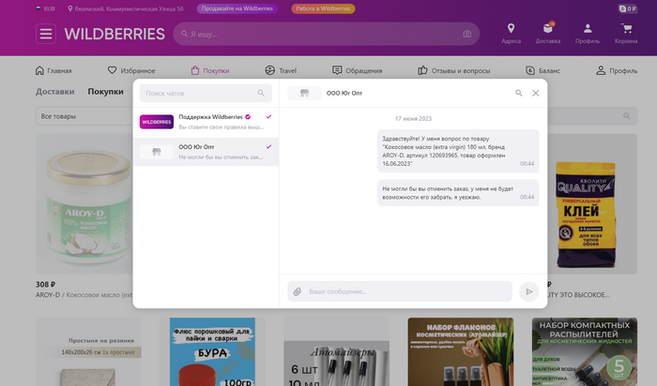Open Quality Клей glue product image

(x=592, y=203)
